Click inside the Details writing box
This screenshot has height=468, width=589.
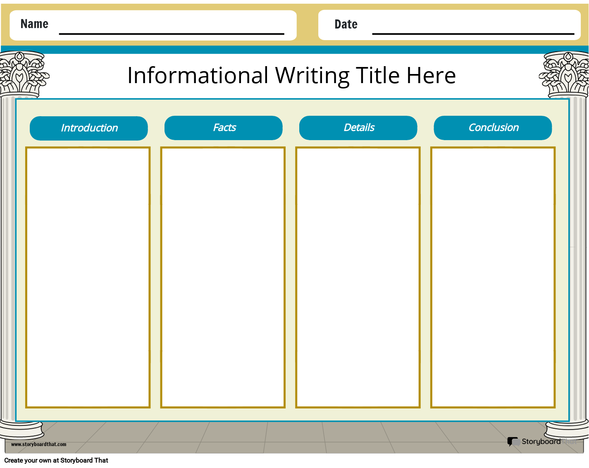point(358,277)
